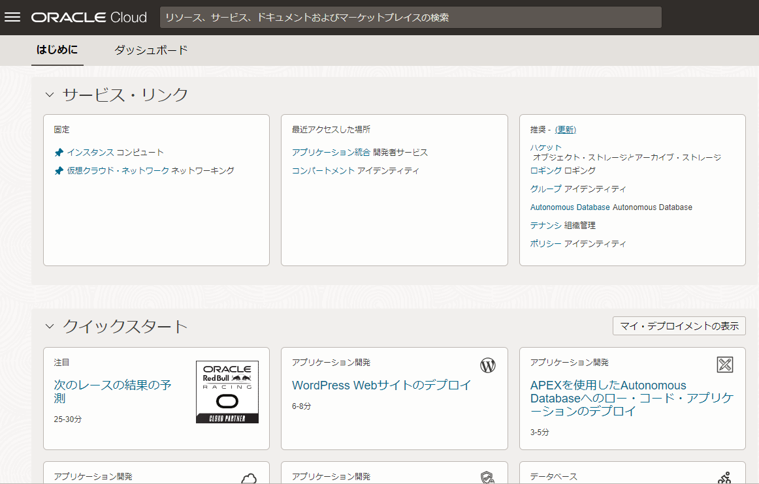Click the APEX low-code card icon
The width and height of the screenshot is (759, 484).
724,365
